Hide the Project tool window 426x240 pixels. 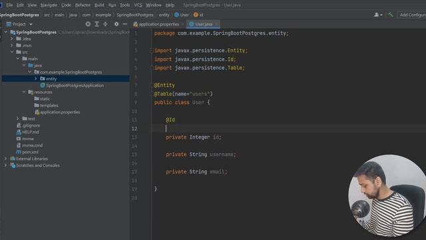click(x=125, y=24)
